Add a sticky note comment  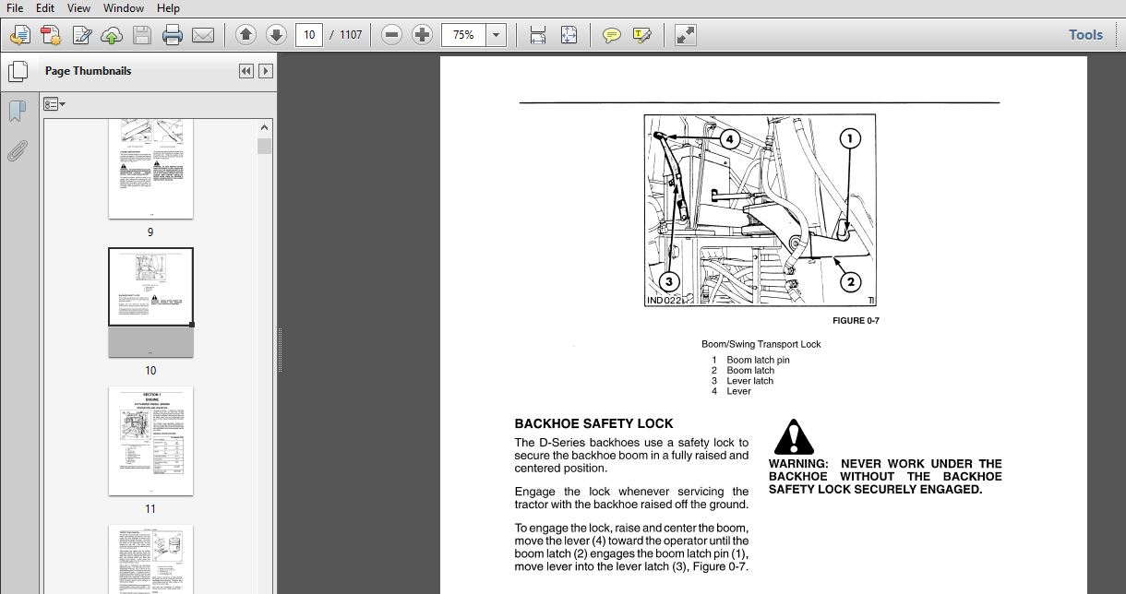pos(611,35)
